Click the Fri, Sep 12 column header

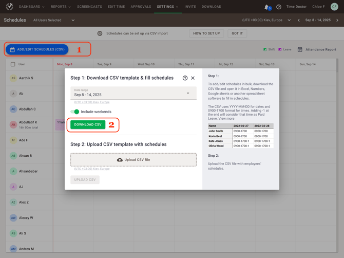[226, 64]
